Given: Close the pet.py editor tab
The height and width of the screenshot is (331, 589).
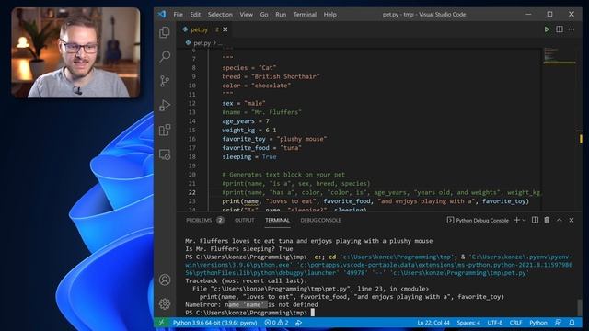Looking at the screenshot, I should [225, 29].
